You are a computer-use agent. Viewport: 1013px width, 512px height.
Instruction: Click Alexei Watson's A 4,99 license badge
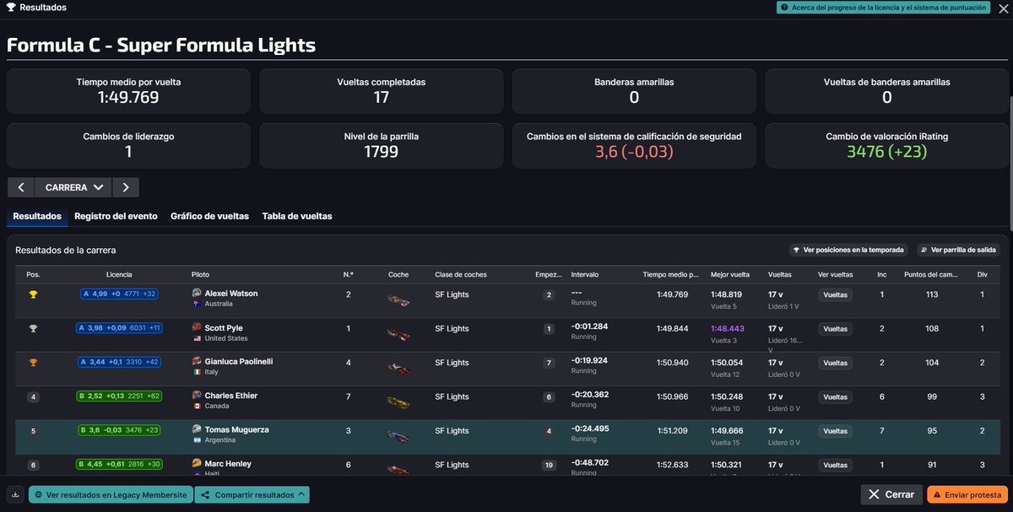pos(119,294)
